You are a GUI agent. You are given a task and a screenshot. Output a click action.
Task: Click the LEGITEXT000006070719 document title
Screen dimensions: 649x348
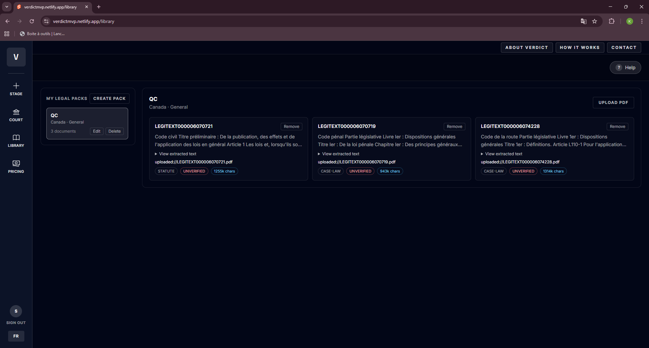coord(347,126)
